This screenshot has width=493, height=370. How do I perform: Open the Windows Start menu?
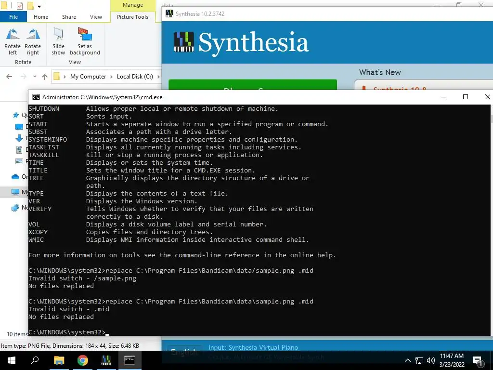pos(12,360)
